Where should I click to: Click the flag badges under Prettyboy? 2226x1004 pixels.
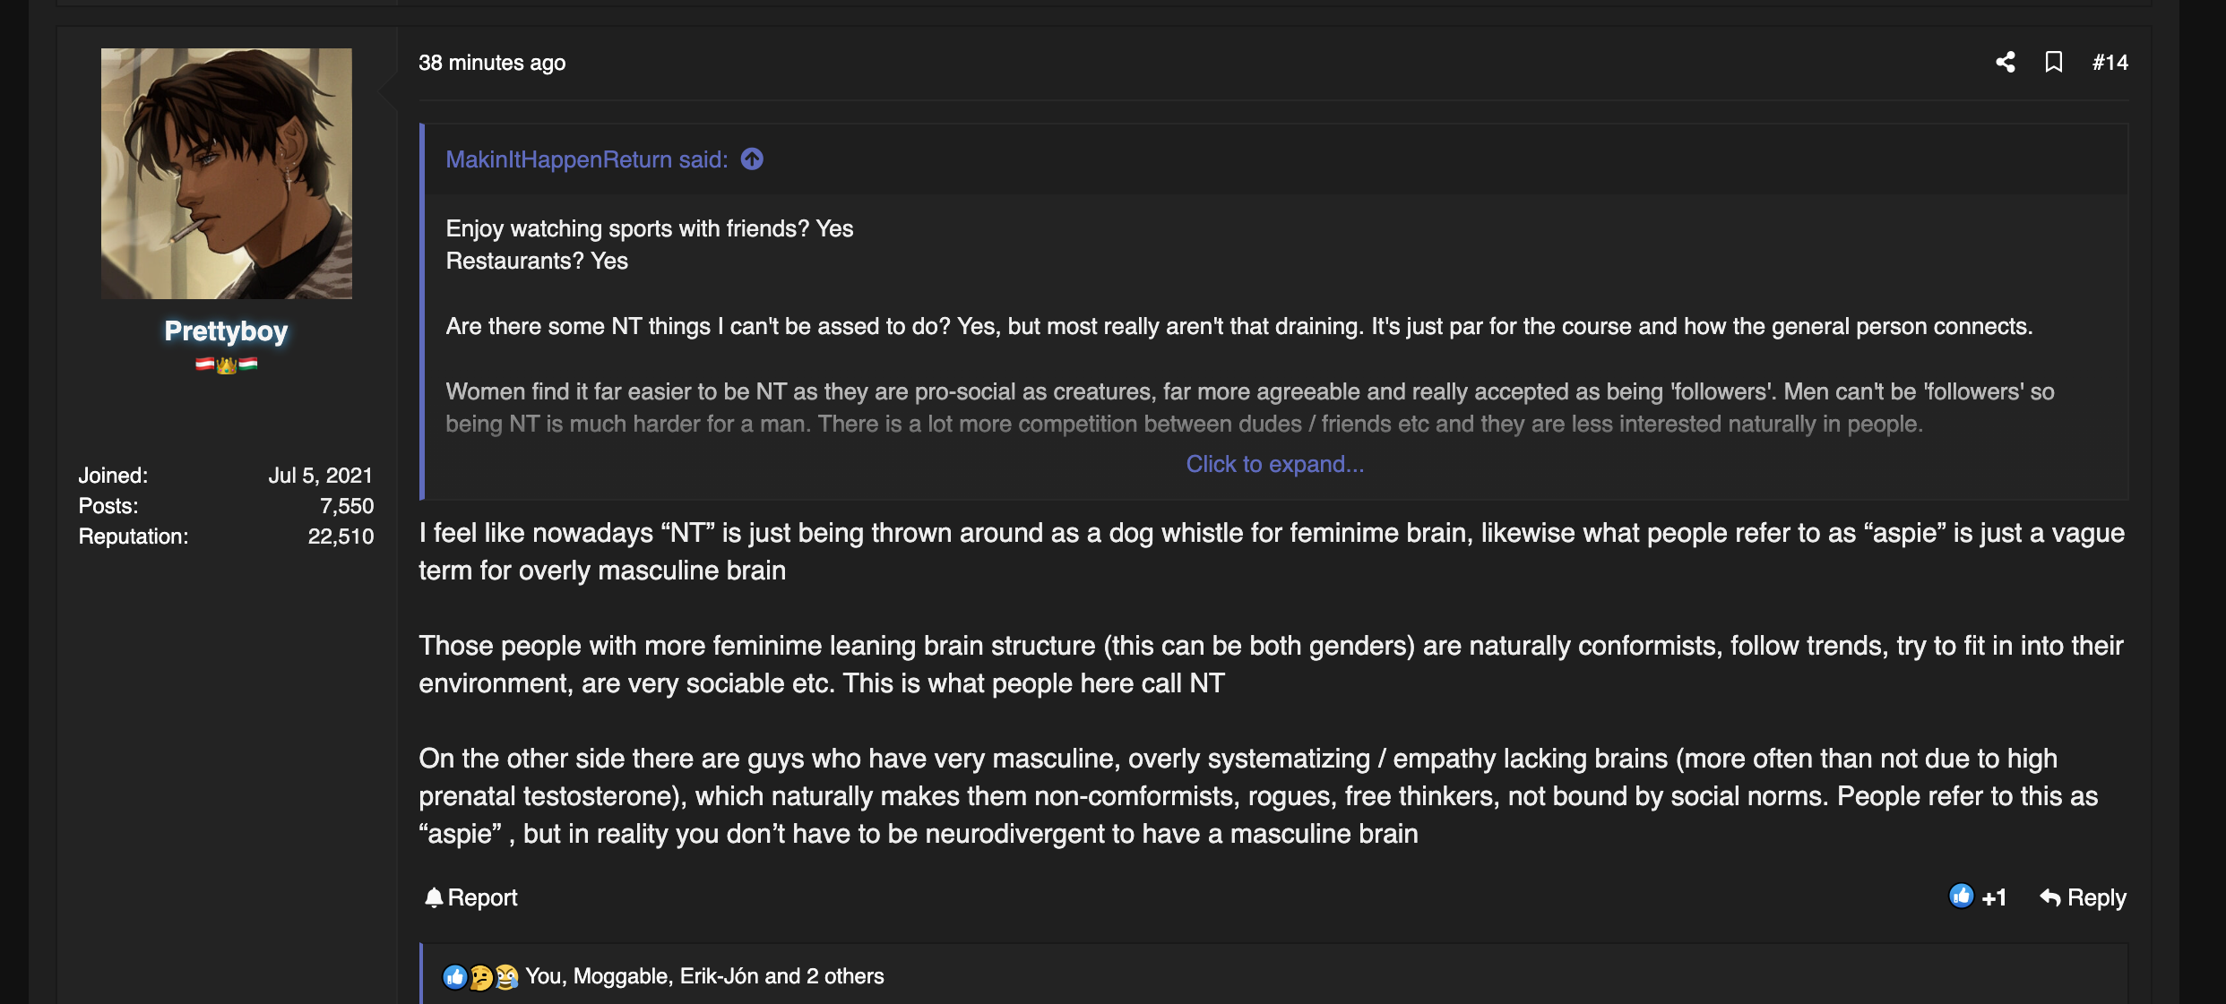(226, 365)
